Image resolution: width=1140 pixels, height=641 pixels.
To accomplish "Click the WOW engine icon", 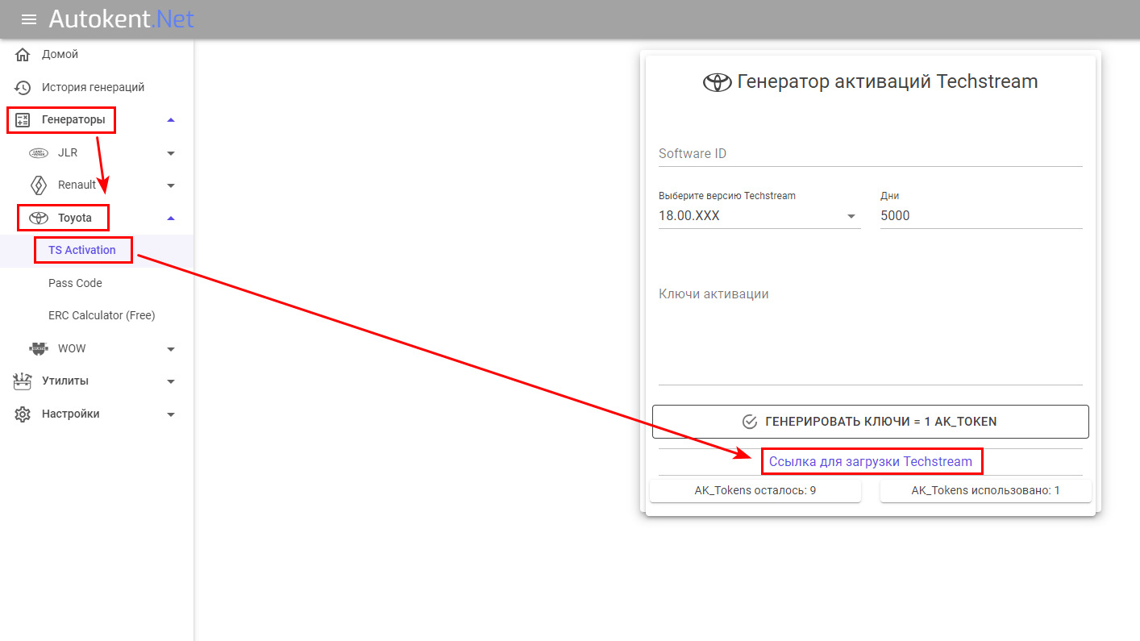I will coord(39,348).
